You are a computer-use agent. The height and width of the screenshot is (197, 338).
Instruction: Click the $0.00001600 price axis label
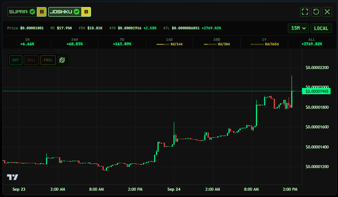tap(317, 127)
